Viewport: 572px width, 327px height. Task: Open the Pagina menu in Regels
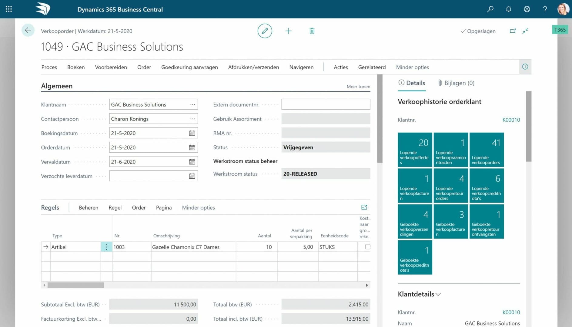click(164, 208)
